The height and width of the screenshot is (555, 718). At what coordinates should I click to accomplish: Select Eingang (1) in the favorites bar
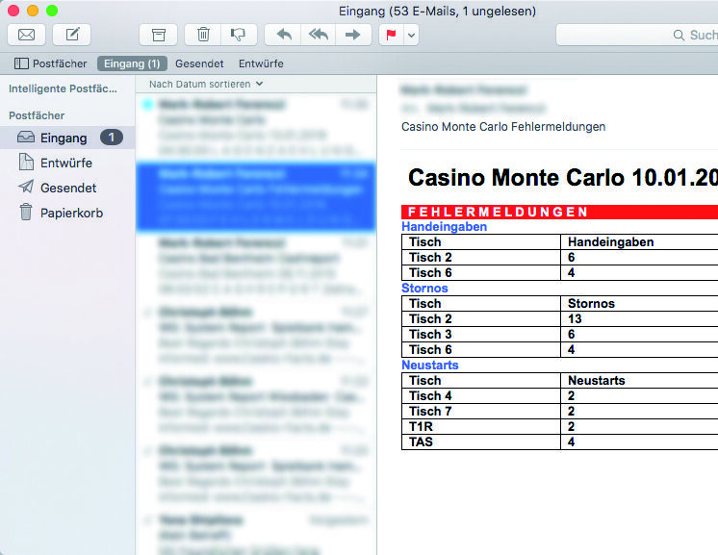click(132, 63)
